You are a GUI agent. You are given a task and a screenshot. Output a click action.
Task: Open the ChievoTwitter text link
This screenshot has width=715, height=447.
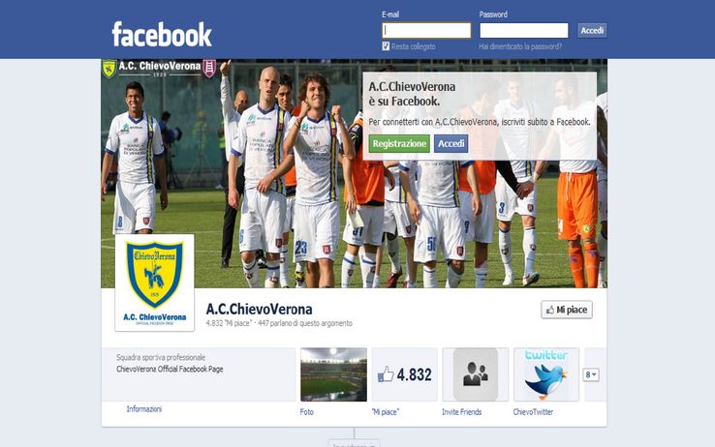(x=533, y=412)
